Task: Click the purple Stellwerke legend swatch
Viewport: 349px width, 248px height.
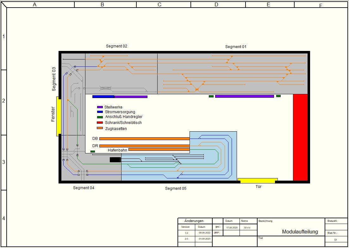Action: point(100,107)
